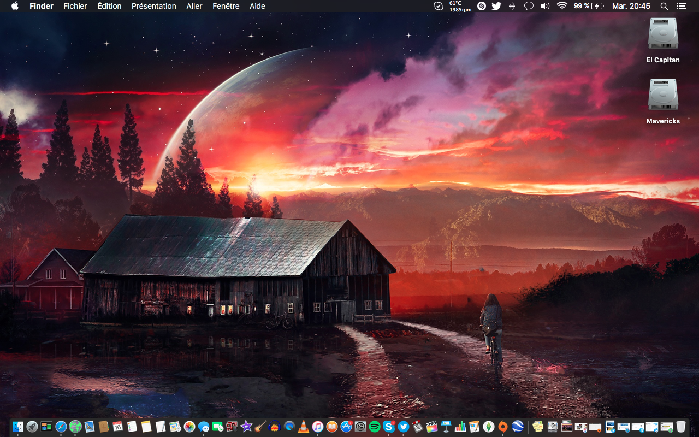The width and height of the screenshot is (699, 437).
Task: Open Origin in the Dock
Action: (503, 427)
